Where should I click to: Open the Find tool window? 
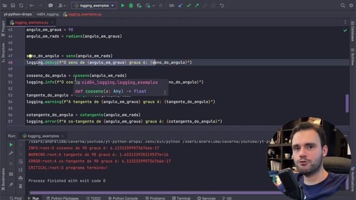point(16,198)
